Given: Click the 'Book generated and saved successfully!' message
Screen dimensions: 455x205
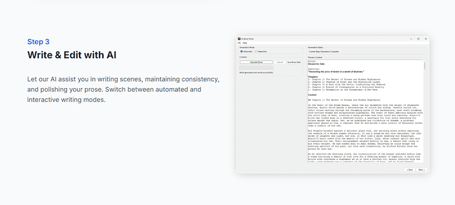Looking at the screenshot, I should pos(257,72).
